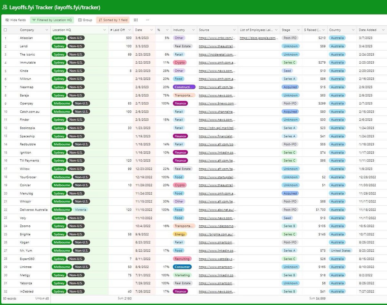The height and width of the screenshot is (305, 387).
Task: Click Melbourne tag in Openpay row
Action: pyautogui.click(x=62, y=103)
